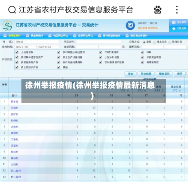The image size is (188, 182).
Task: Focus the 金额范围 maximum input
Action: pos(110,47)
